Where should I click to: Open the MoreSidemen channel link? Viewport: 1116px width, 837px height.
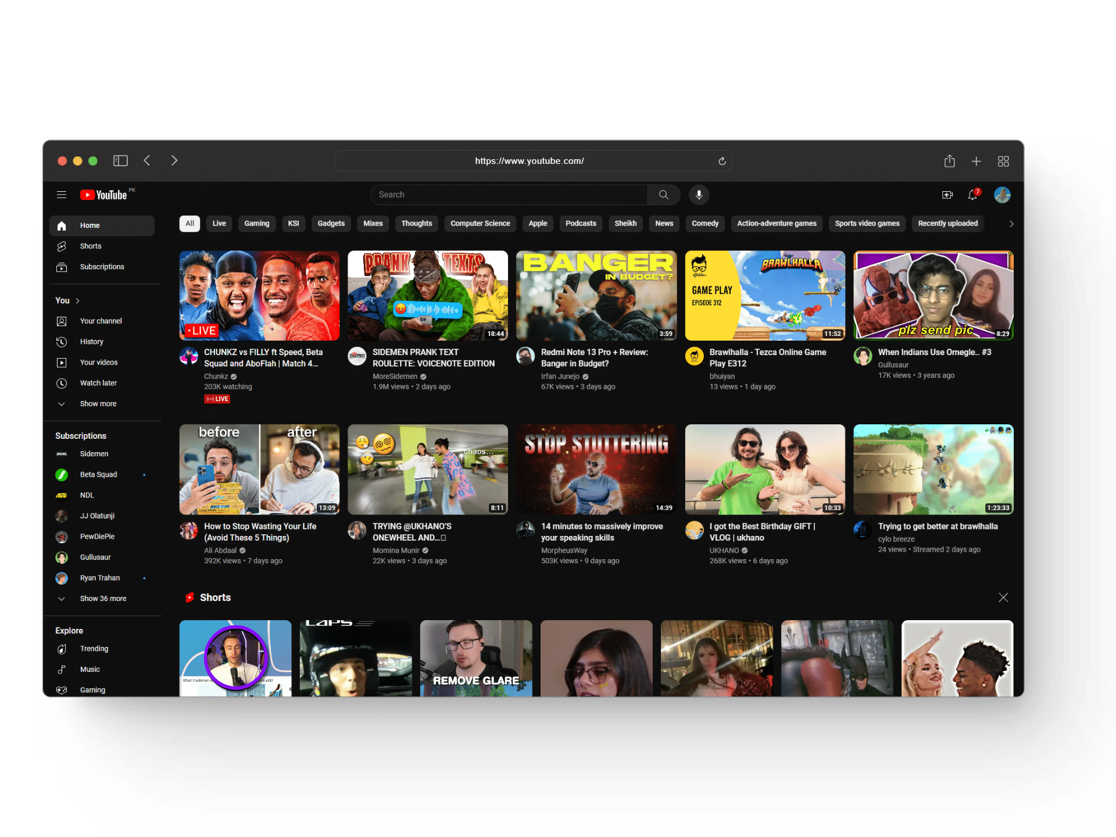tap(395, 377)
